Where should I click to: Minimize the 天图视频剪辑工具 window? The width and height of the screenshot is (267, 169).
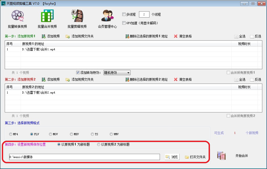pos(244,4)
